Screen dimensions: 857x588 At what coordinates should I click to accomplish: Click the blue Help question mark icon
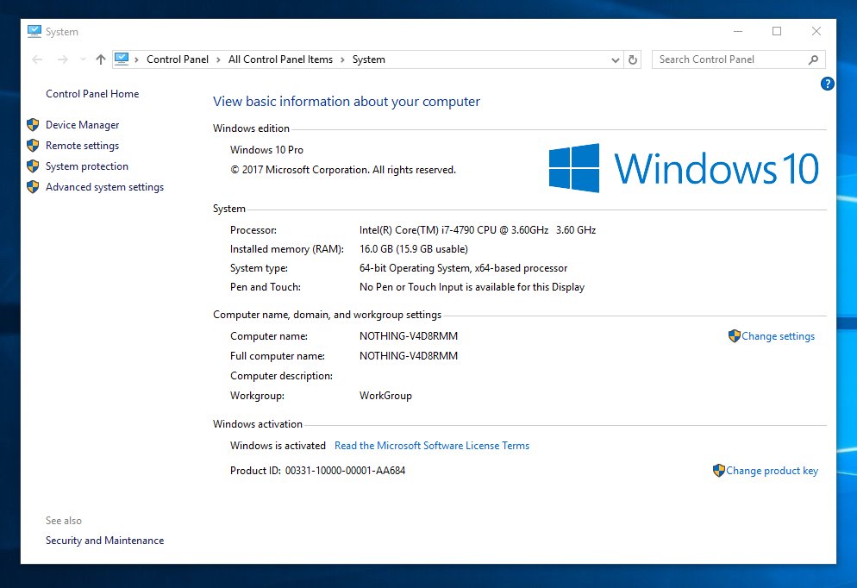coord(827,84)
